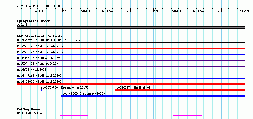Image resolution: width=253 pixels, height=119 pixels.
Task: Click the grey 9q31.1 cytogenetic band
Action: coord(131,28)
